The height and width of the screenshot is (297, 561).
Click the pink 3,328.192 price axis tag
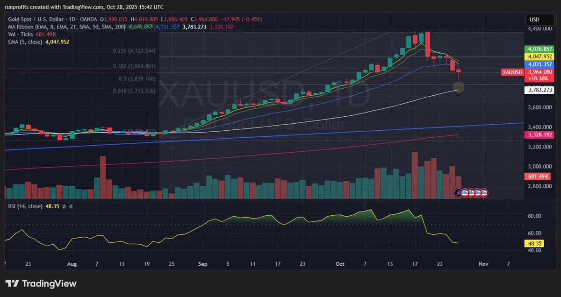539,134
